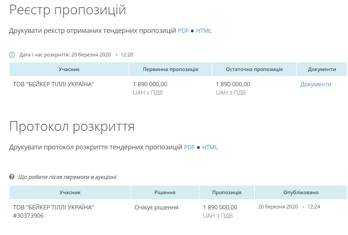Open PDF of the tender proposals register

click(183, 31)
